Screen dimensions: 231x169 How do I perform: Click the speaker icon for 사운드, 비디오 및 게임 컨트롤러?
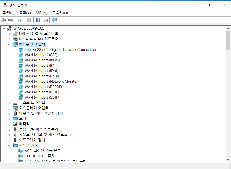click(x=15, y=134)
